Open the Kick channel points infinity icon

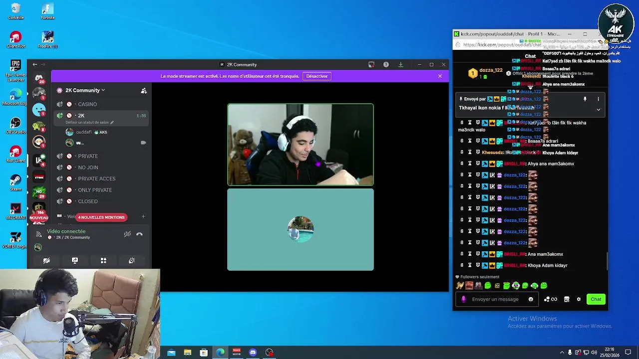click(x=551, y=299)
